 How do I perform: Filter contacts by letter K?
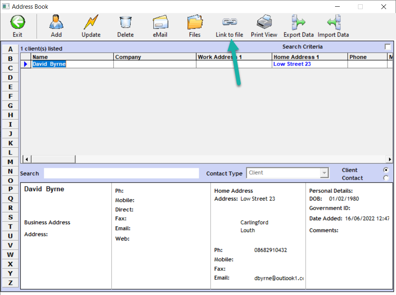click(x=10, y=143)
